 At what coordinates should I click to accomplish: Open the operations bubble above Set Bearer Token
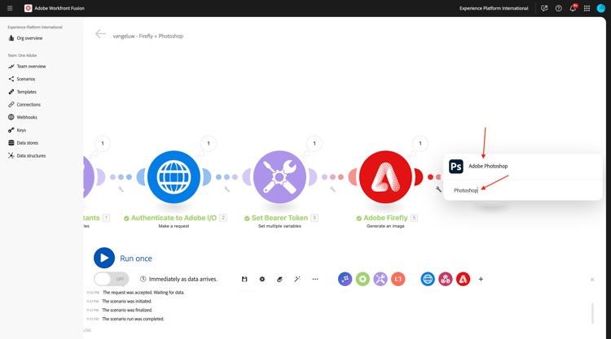314,143
